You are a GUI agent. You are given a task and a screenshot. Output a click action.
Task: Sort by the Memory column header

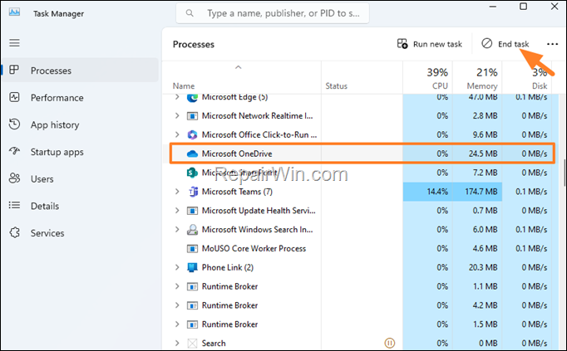(477, 77)
